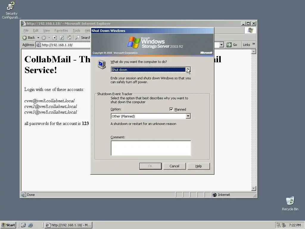Open the Edit menu

coord(36,30)
